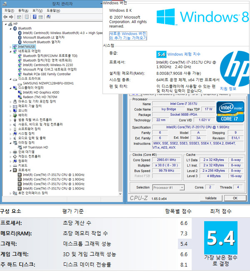The height and width of the screenshot is (272, 250).
Task: Click the forward arrow in Device Manager toolbar
Action: pos(11,17)
